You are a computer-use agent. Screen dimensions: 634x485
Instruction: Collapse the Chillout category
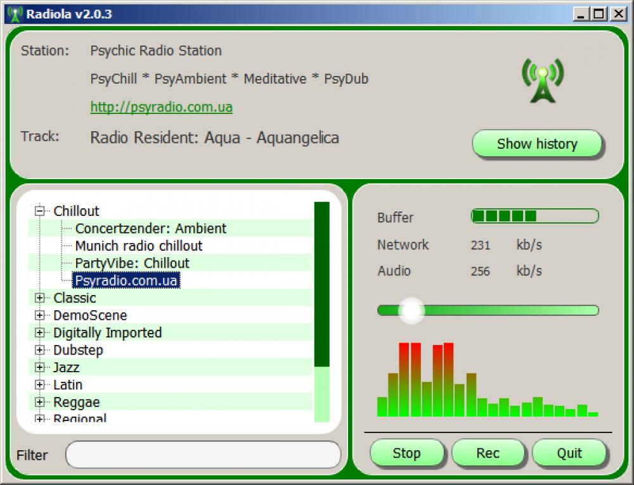pyautogui.click(x=39, y=211)
